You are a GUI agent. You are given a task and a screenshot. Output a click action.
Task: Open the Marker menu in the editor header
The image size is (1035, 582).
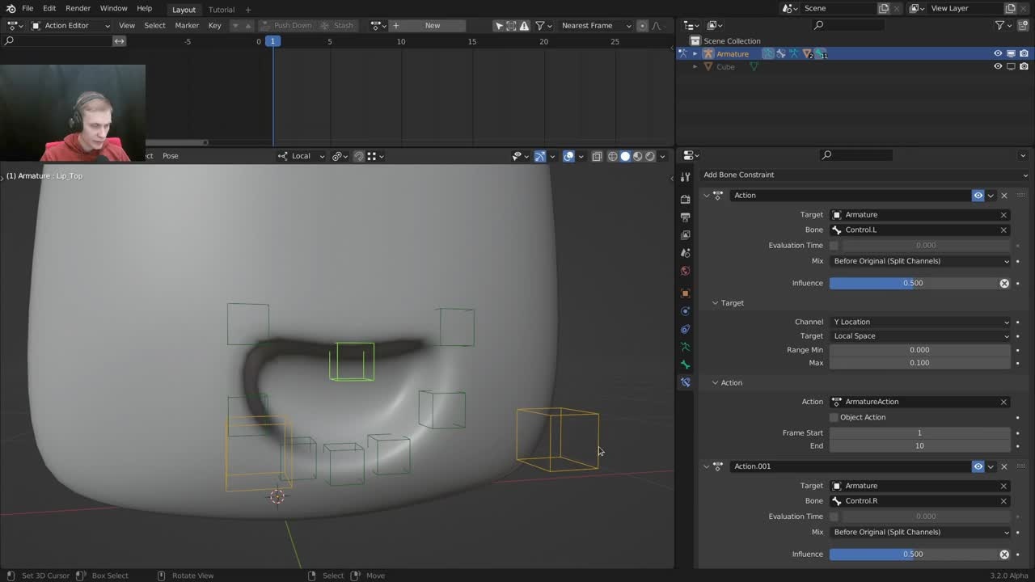pos(187,25)
